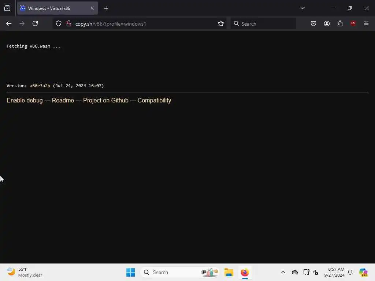Reload the current page

point(35,23)
